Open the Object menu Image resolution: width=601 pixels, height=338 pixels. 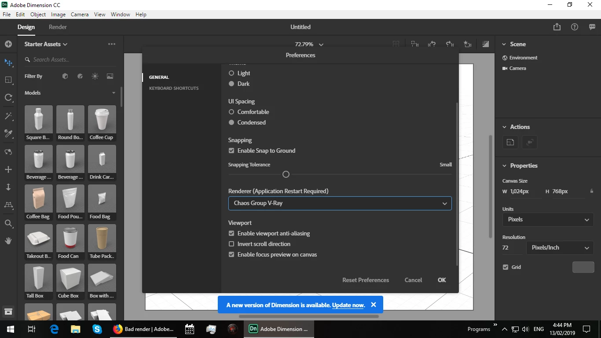coord(38,15)
